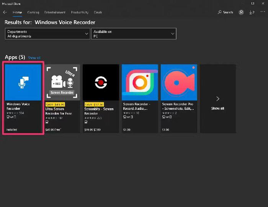268x207 pixels.
Task: Maximize the Microsoft Store window
Action: [253, 3]
